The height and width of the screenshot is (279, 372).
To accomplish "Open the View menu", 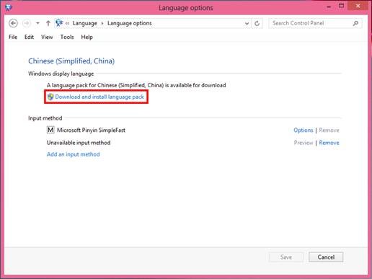I will (47, 37).
